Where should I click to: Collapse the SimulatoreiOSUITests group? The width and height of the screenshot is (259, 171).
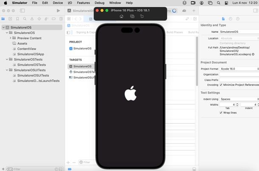[x=7, y=70]
